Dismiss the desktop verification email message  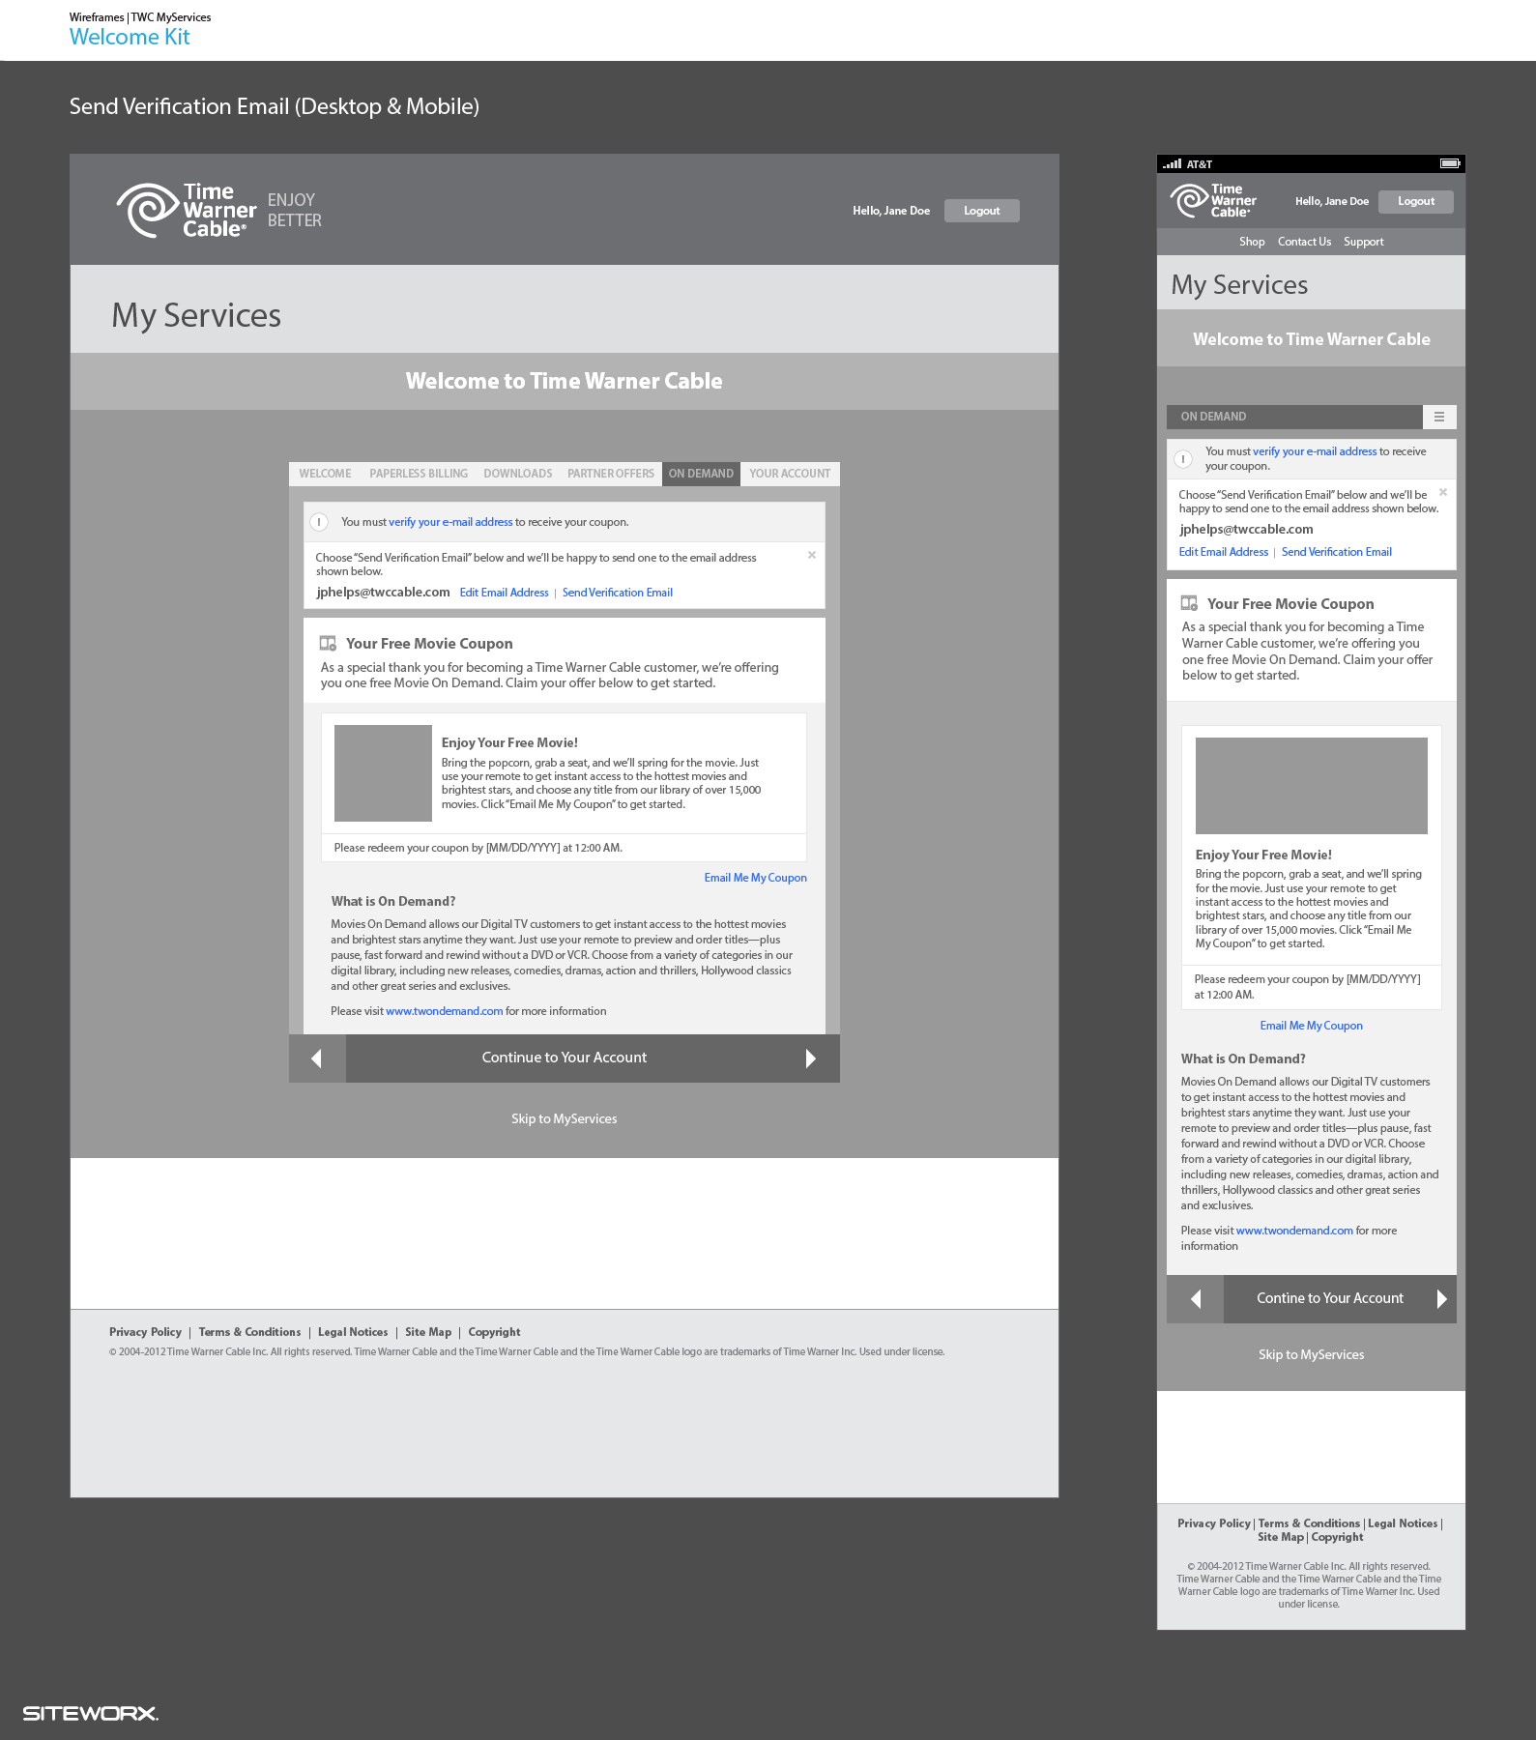point(812,555)
